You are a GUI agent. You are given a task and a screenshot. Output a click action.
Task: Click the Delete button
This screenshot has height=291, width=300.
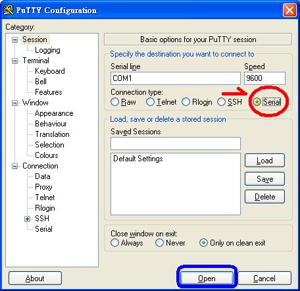click(x=264, y=197)
